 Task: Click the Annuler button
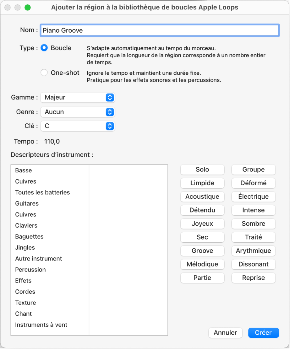click(x=225, y=333)
